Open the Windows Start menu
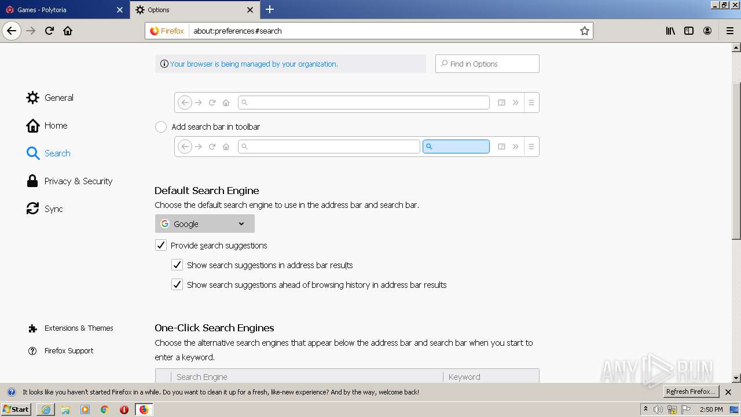 point(16,409)
